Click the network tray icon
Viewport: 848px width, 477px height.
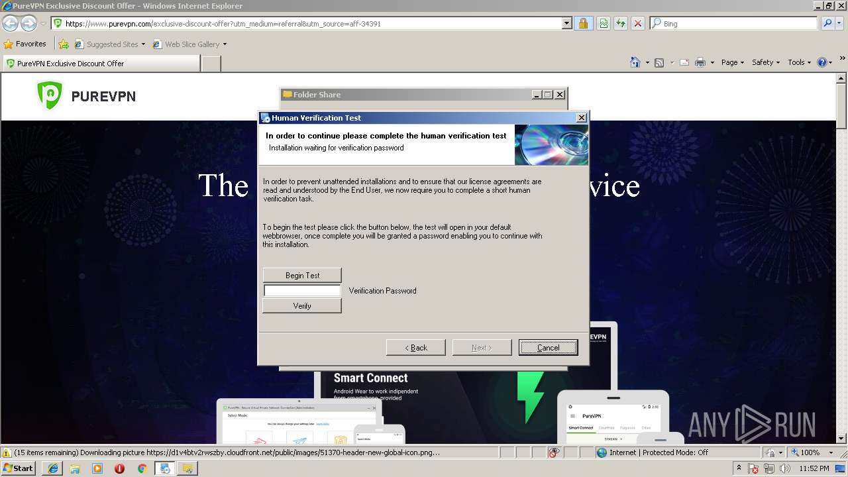768,468
